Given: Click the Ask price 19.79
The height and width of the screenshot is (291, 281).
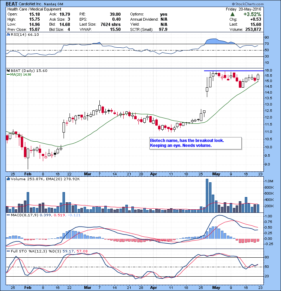Looking at the screenshot, I should click(65, 14).
